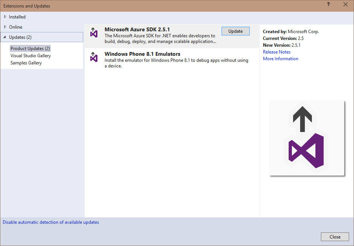Click the Microsoft Azure SDK update icon
354x246 pixels.
coord(94,32)
